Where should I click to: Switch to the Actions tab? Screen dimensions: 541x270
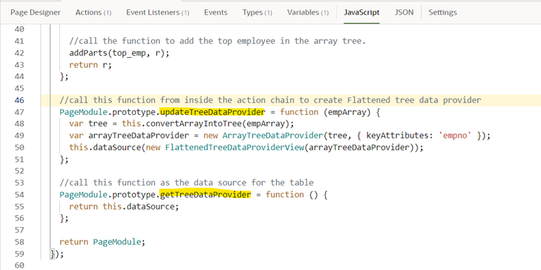pyautogui.click(x=93, y=13)
